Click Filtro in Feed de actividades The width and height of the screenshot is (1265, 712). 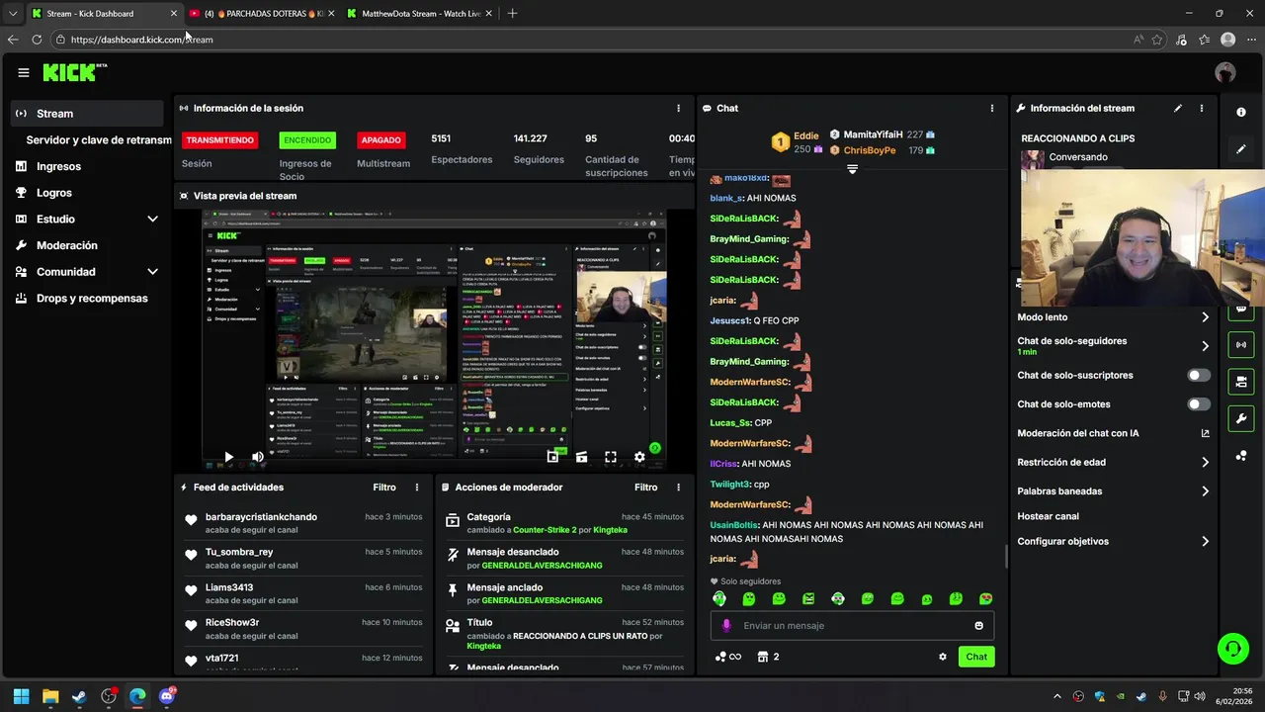[x=384, y=488]
